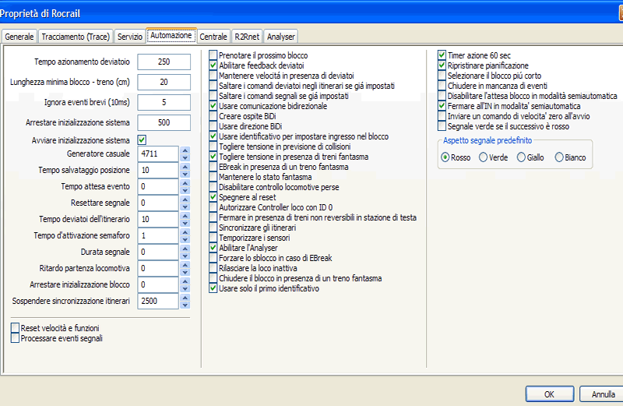Image resolution: width=623 pixels, height=406 pixels.
Task: Decrease the Tempo salvataggio posizione value
Action: pos(185,175)
